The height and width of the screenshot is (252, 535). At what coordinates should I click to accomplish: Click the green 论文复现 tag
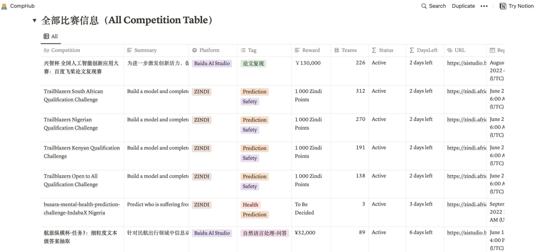coord(253,63)
